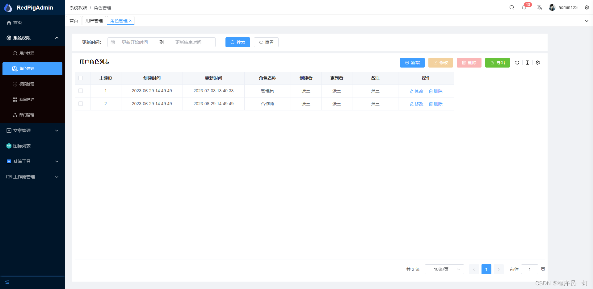Go to next page arrow

(x=499, y=269)
